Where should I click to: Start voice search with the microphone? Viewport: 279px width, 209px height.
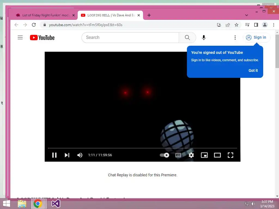tap(204, 38)
